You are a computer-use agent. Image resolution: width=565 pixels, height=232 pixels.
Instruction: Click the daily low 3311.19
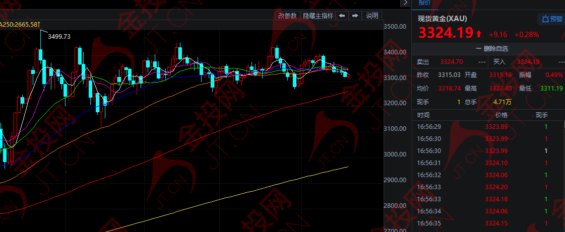click(x=552, y=88)
